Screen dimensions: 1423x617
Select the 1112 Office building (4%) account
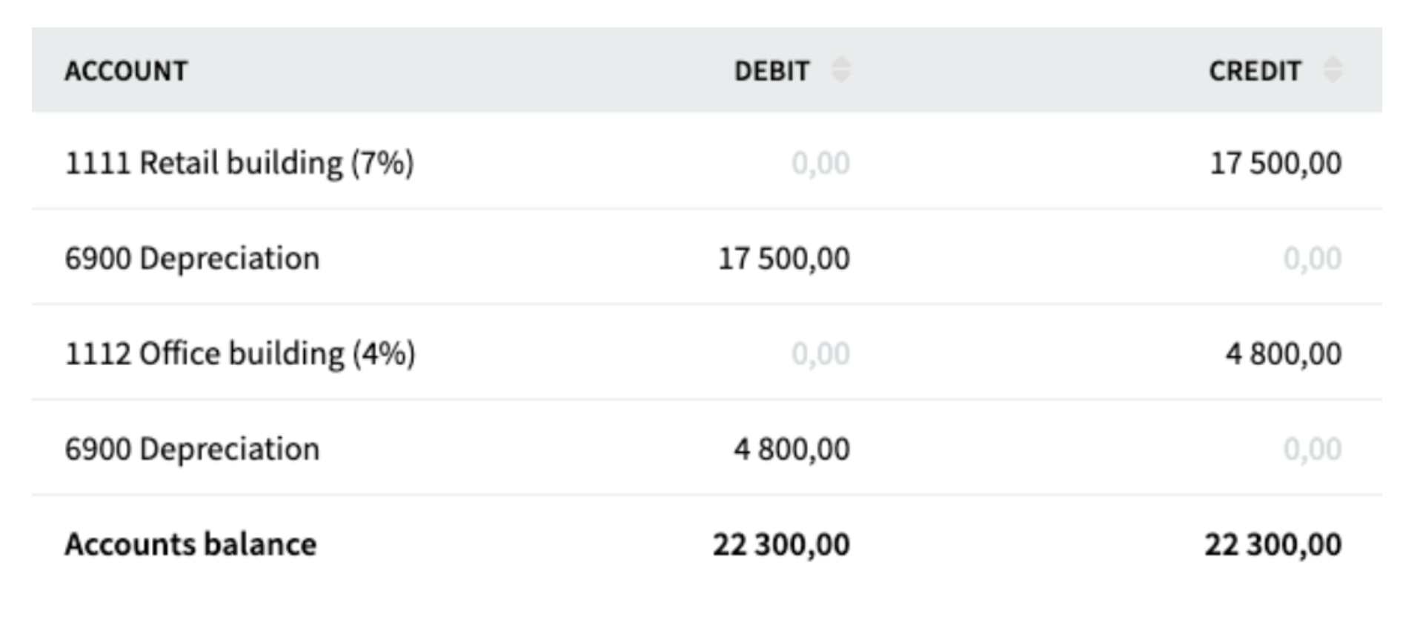click(x=240, y=353)
